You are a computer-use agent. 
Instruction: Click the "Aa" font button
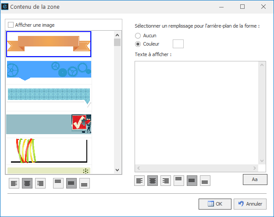click(x=254, y=180)
